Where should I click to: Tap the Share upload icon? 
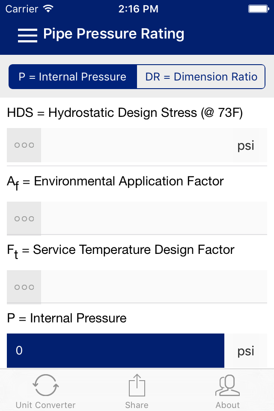coord(137,385)
